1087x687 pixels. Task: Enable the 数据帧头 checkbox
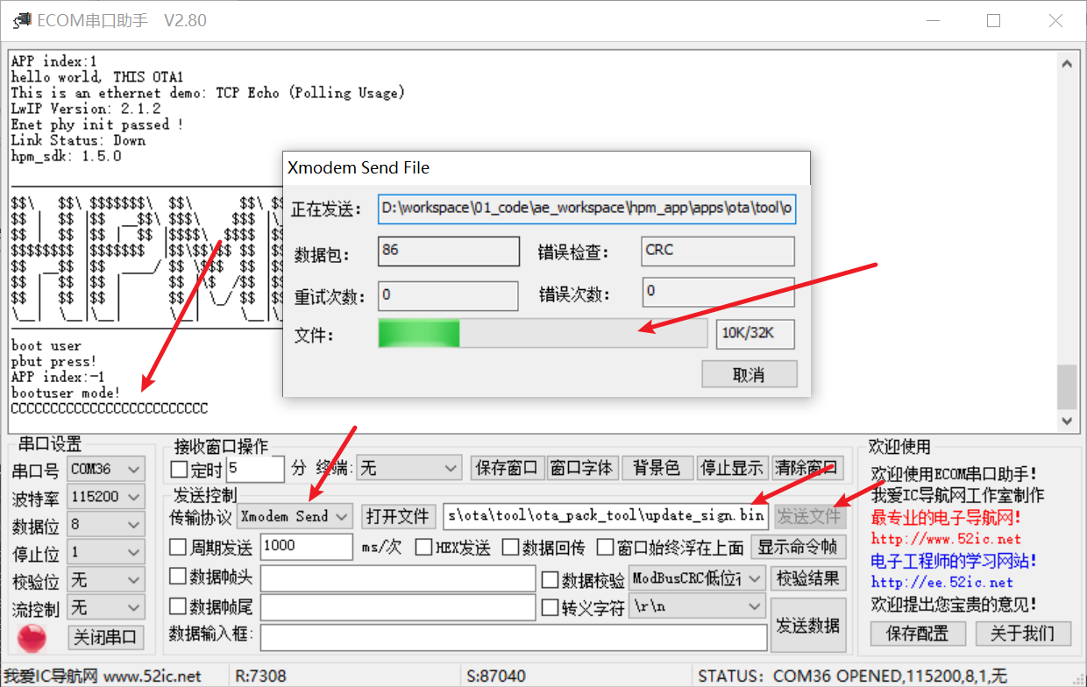coord(178,577)
